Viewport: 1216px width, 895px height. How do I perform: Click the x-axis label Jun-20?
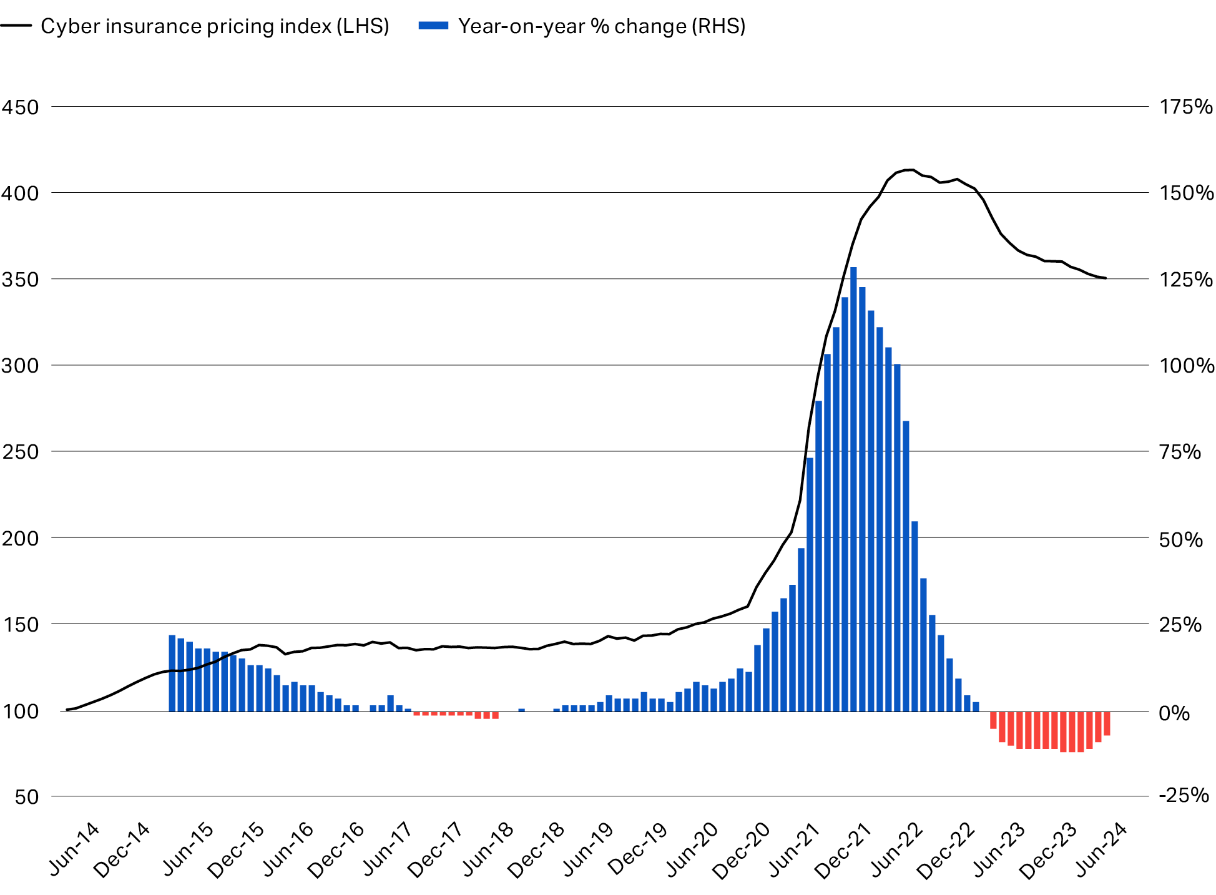[692, 849]
